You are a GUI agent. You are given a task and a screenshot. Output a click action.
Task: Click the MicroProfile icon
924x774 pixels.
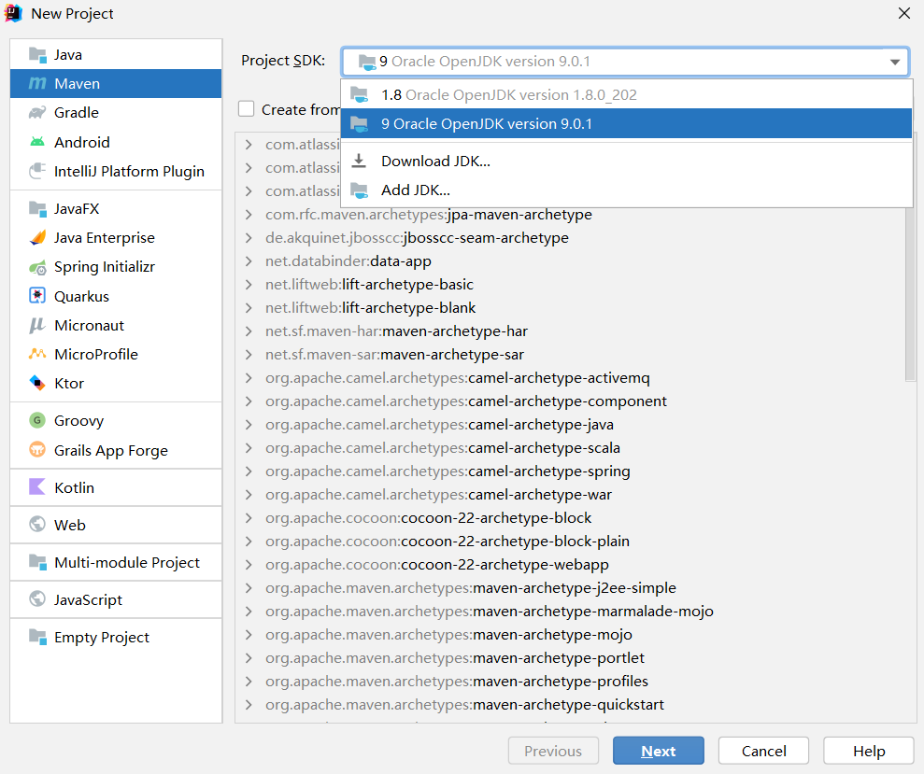click(37, 354)
